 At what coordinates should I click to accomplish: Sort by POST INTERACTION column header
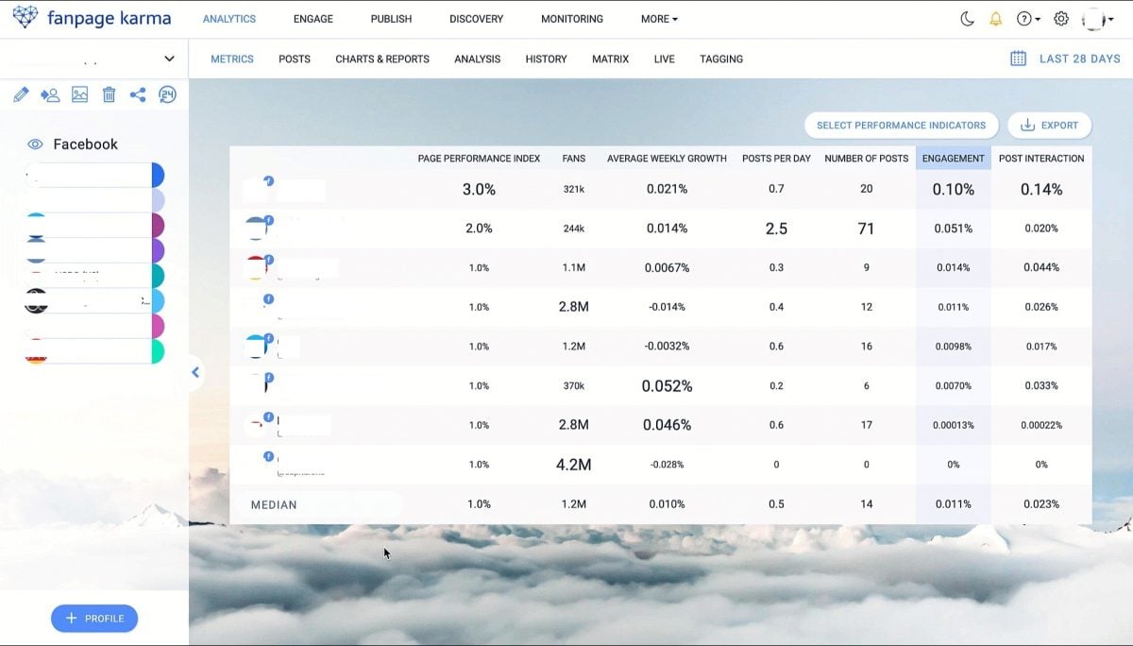click(1041, 159)
